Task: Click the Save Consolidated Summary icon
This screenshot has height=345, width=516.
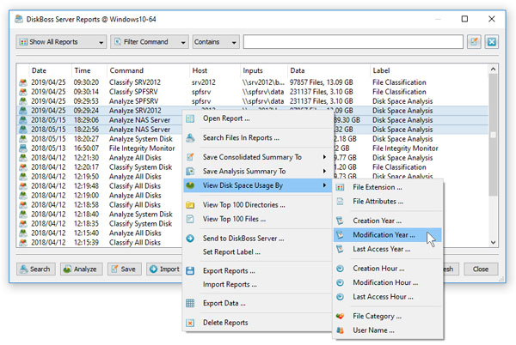Action: click(x=190, y=157)
